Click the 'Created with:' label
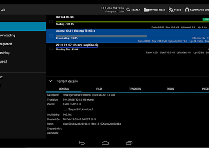The width and height of the screenshot is (209, 148). pyautogui.click(x=54, y=128)
